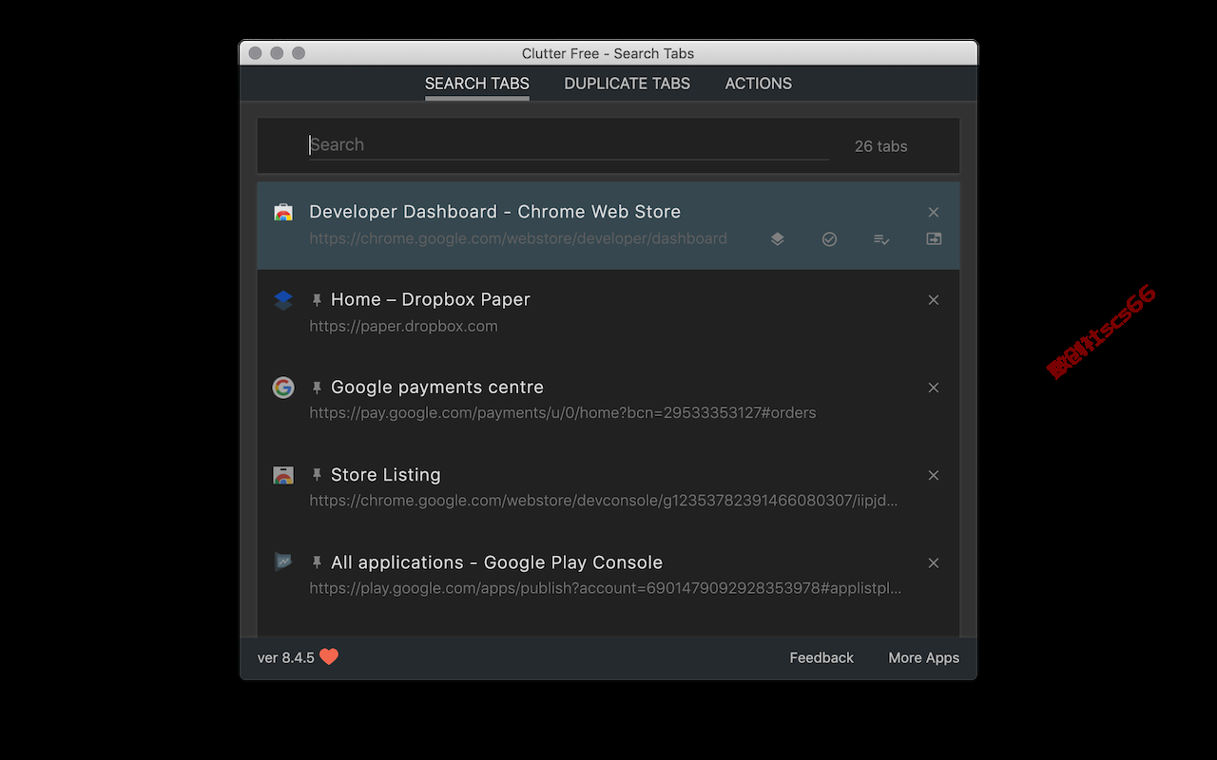Click the Store Listing favicon

point(283,475)
